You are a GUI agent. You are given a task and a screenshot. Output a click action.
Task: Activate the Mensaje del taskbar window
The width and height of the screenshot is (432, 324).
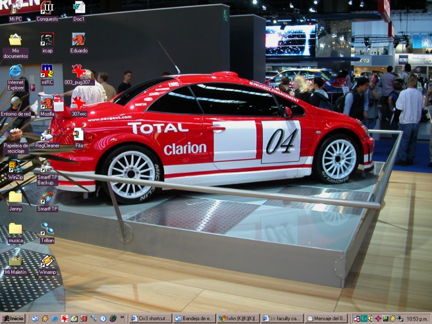coord(327,319)
